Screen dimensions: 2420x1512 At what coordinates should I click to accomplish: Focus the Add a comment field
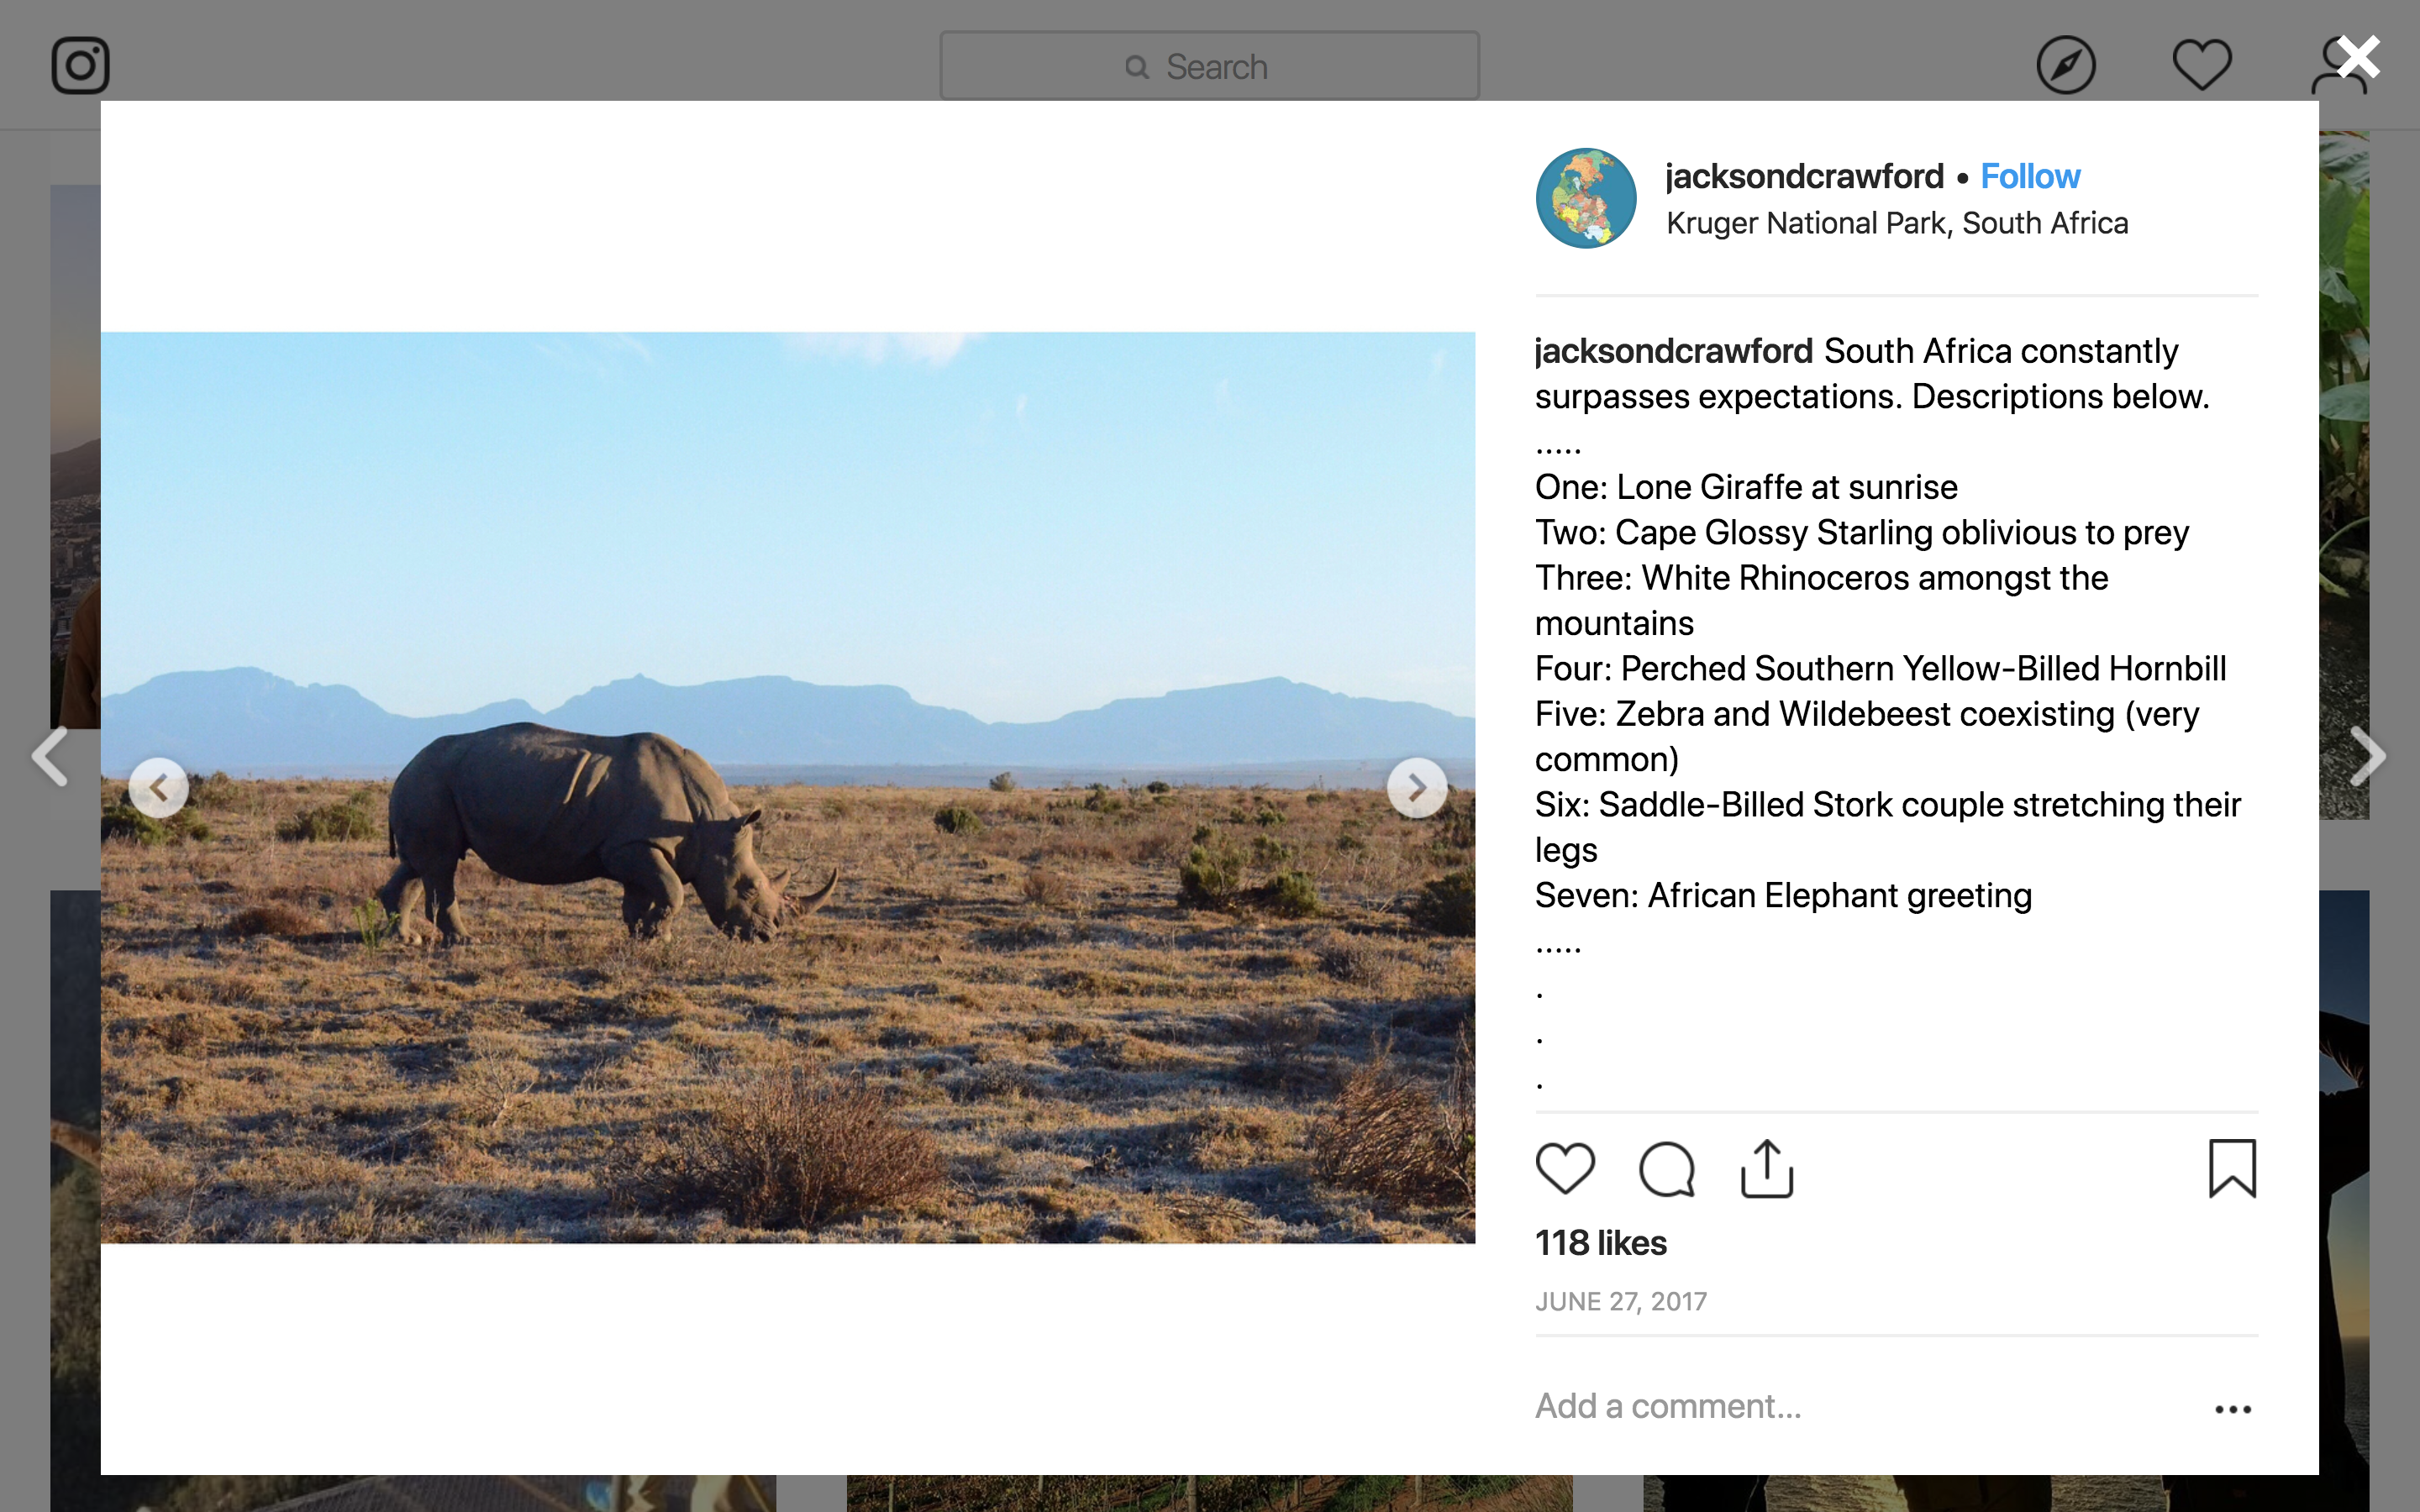tap(1850, 1406)
